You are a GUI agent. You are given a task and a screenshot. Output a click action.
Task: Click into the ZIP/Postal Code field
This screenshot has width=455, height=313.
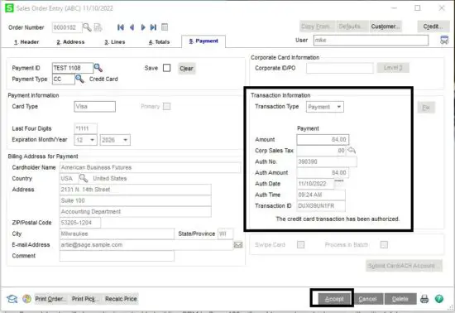(80, 223)
